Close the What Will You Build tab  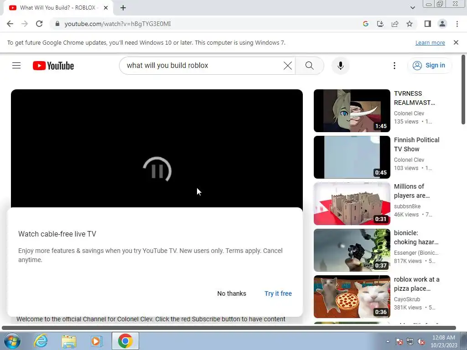pos(106,8)
